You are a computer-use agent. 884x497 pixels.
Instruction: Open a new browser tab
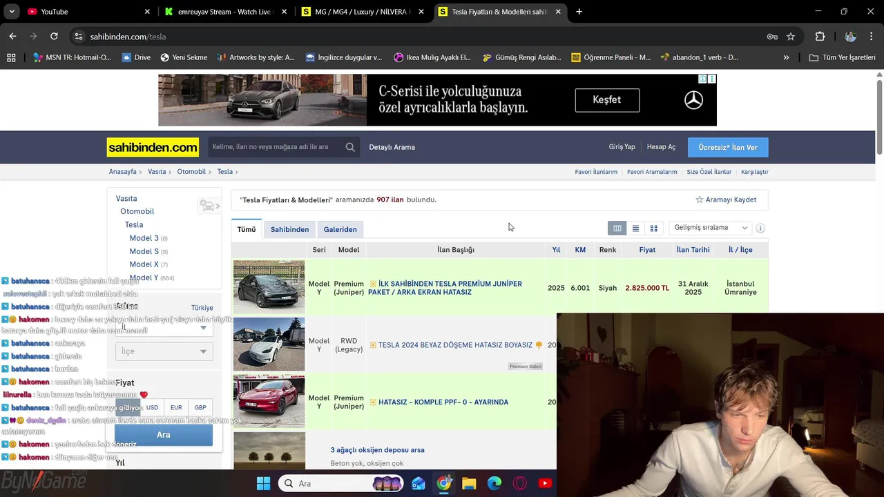point(579,12)
